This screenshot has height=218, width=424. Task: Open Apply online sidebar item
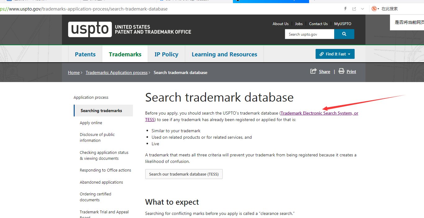[91, 123]
